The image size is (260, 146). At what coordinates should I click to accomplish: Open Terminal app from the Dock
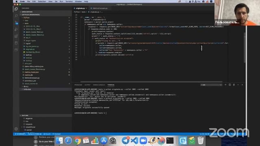[x=170, y=141]
